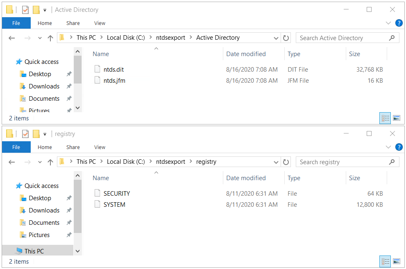Click the refresh icon in registry window
This screenshot has width=406, height=269.
point(286,162)
